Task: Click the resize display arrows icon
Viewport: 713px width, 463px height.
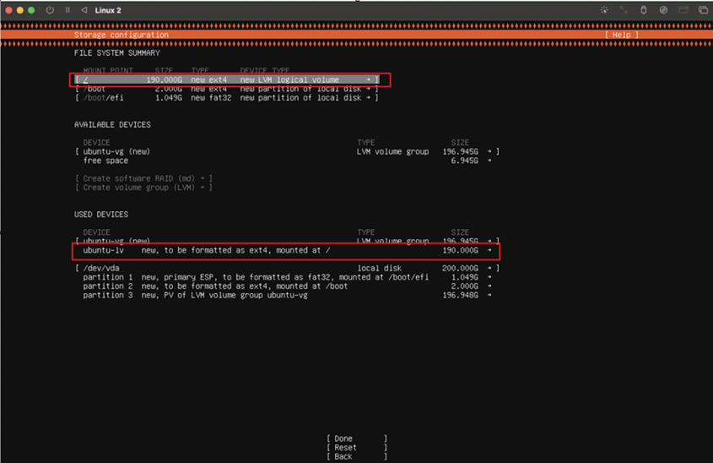Action: click(624, 10)
